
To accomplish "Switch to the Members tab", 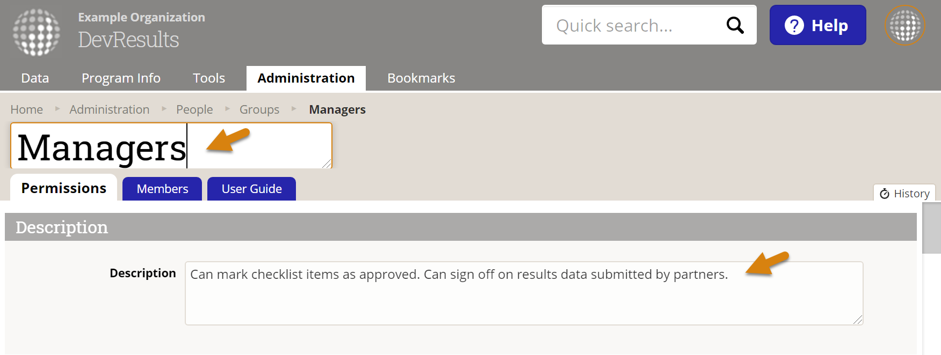I will 162,189.
